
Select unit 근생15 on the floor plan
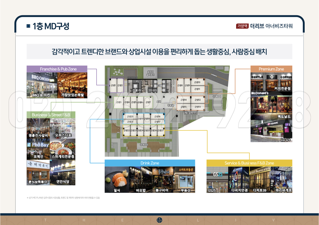tap(183, 107)
